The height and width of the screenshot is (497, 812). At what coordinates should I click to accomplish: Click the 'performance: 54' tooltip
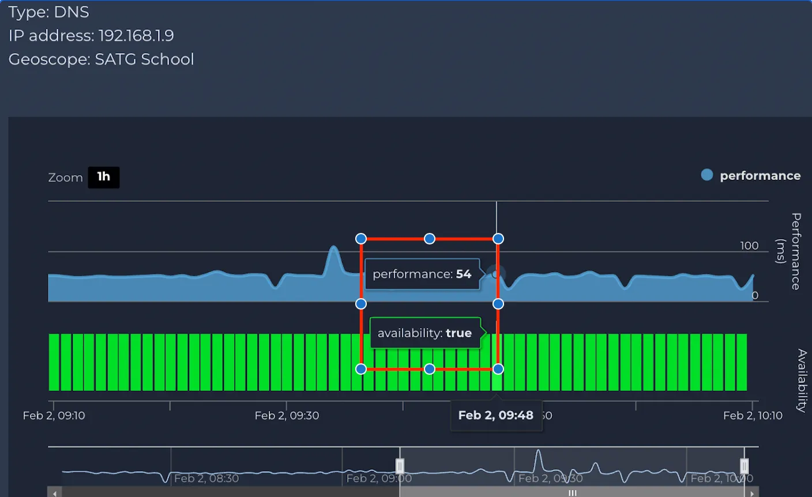422,274
